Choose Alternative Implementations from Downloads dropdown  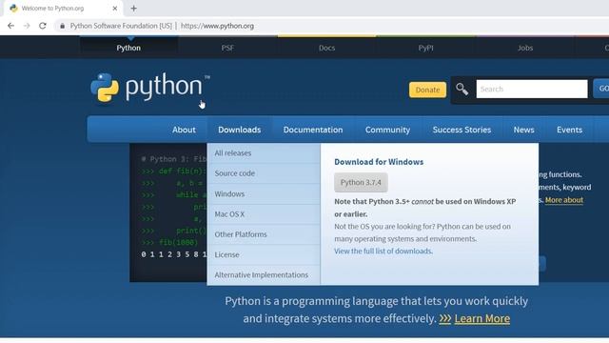pos(264,275)
